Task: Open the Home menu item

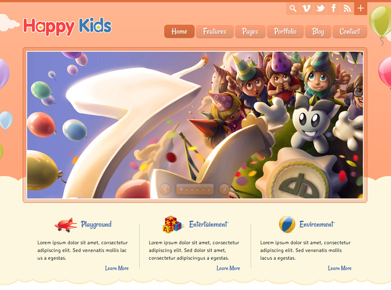Action: pos(179,31)
